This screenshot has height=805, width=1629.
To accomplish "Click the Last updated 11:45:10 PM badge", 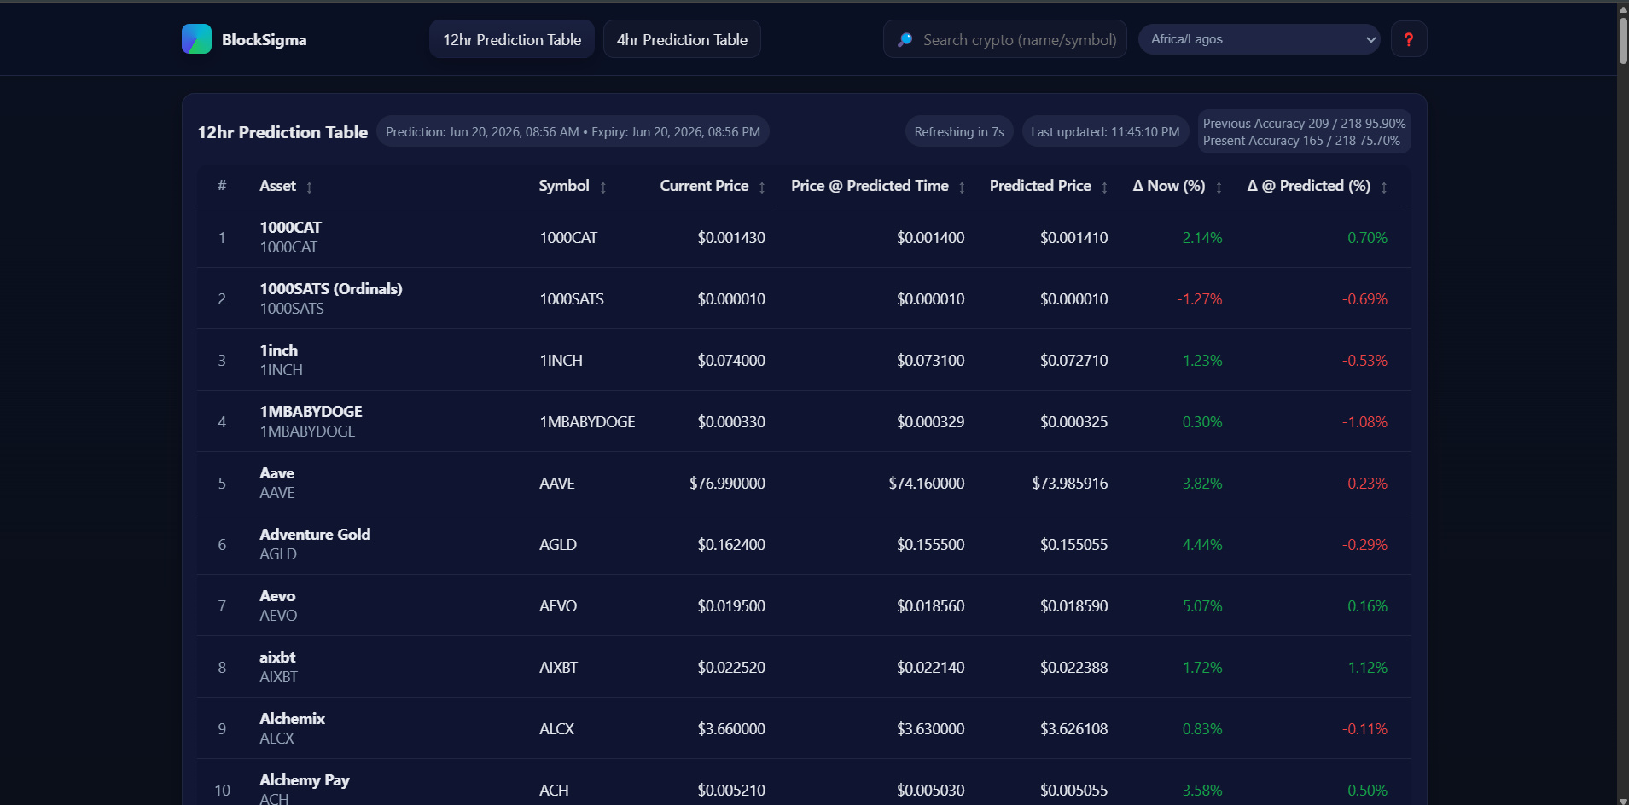I will click(x=1105, y=131).
